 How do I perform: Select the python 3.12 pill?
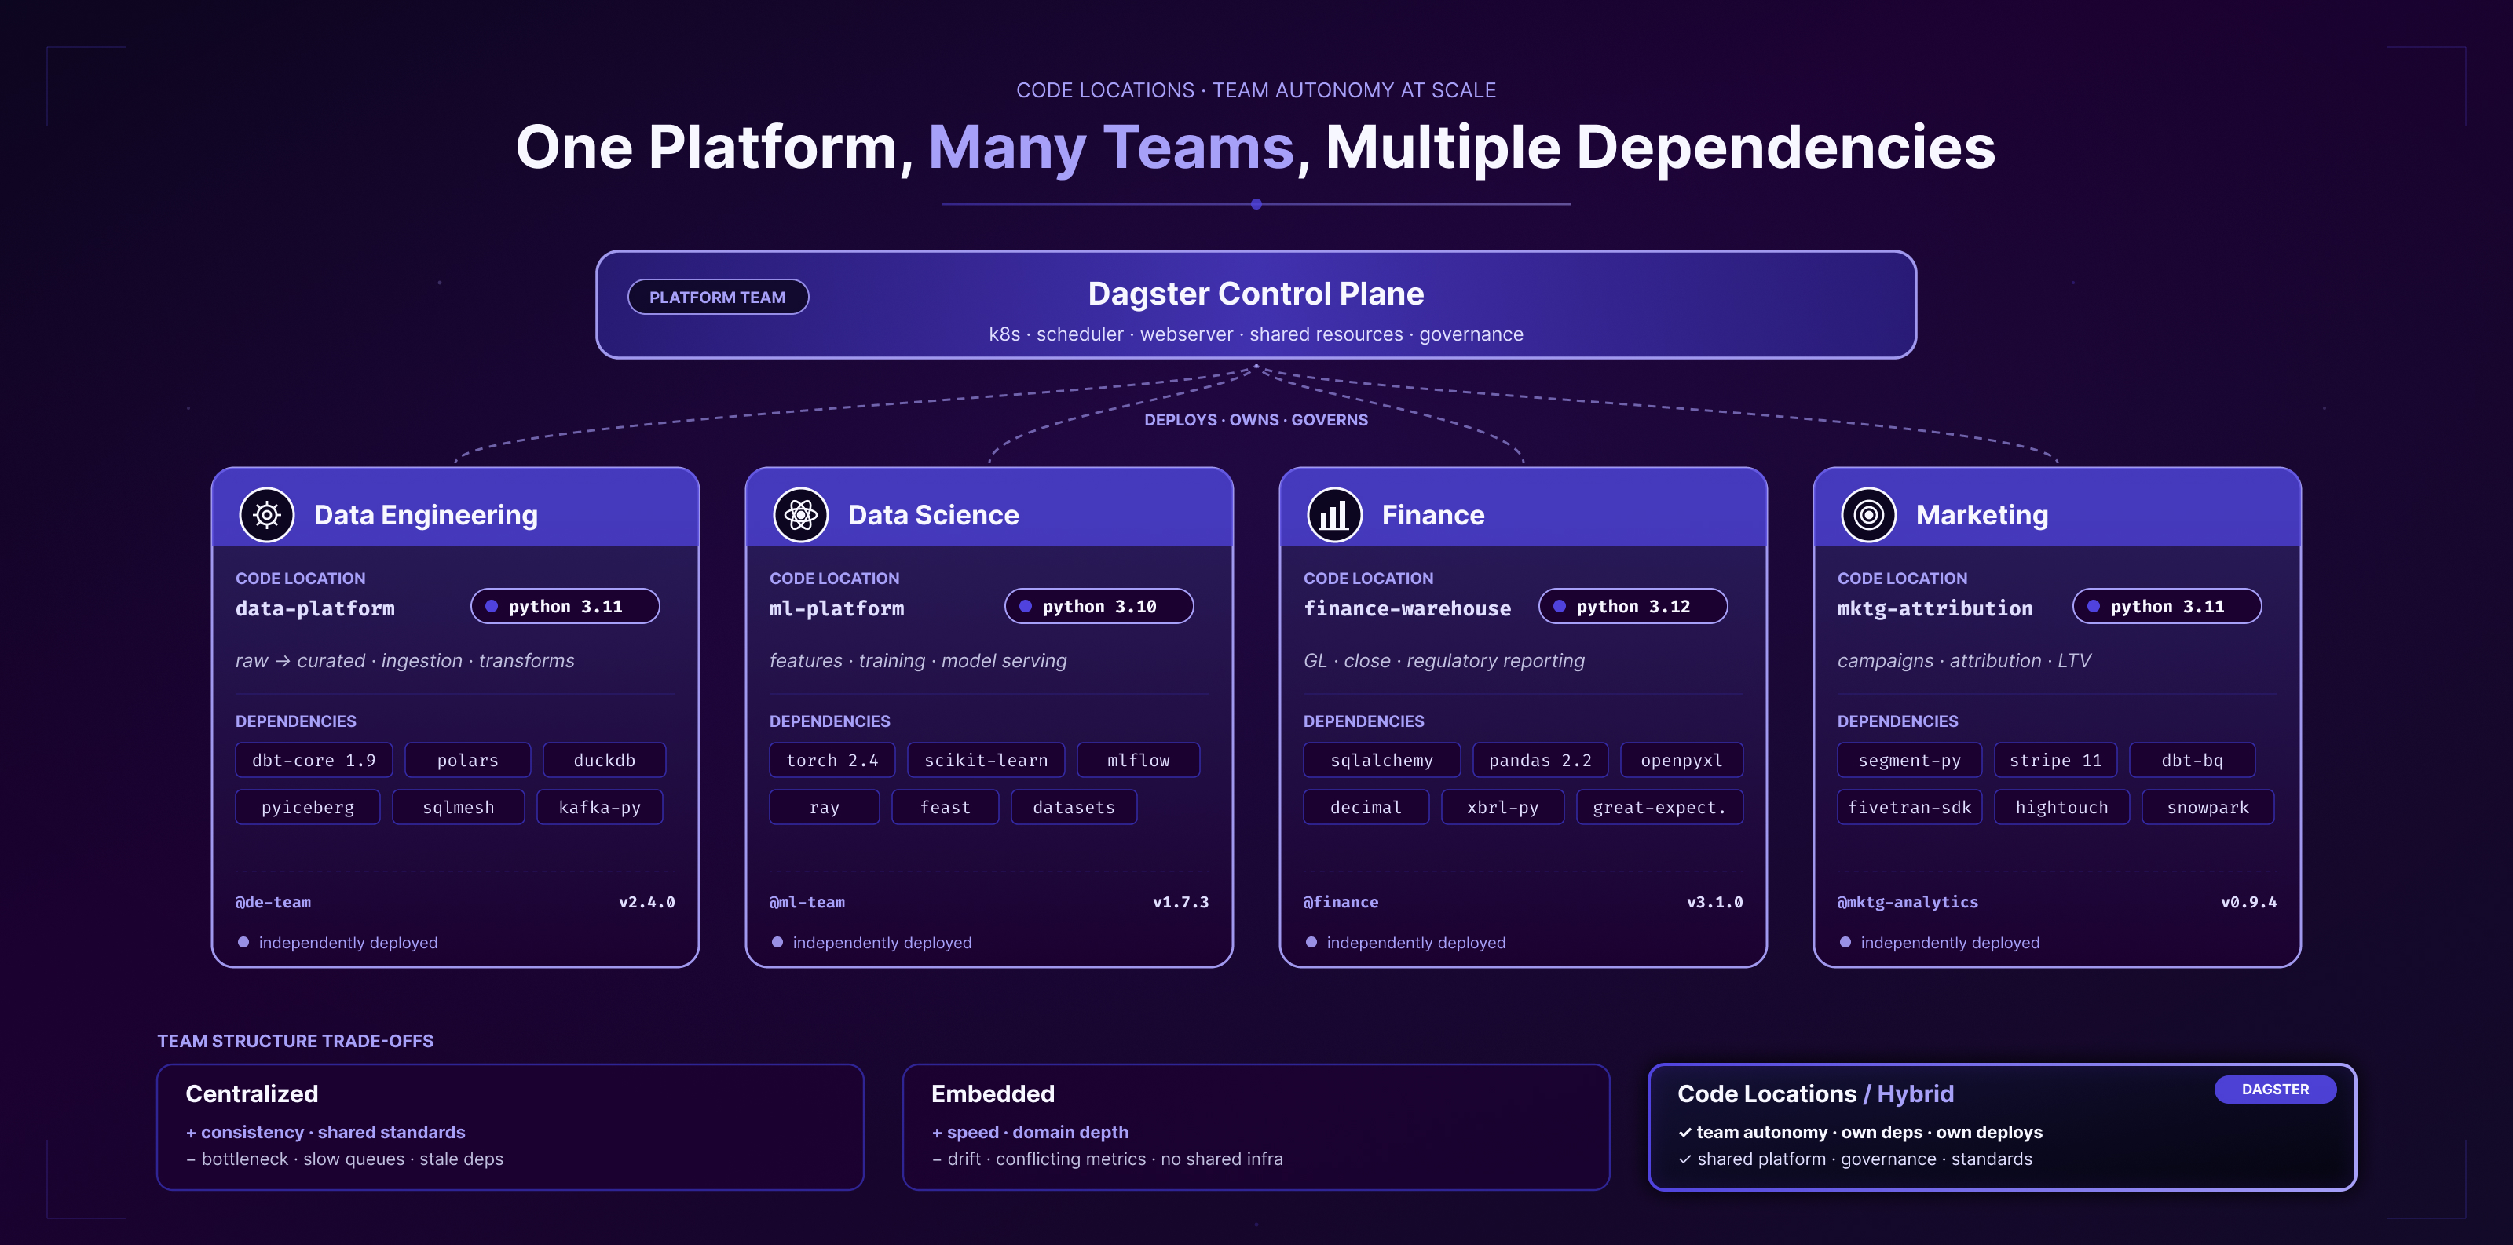pyautogui.click(x=1633, y=607)
